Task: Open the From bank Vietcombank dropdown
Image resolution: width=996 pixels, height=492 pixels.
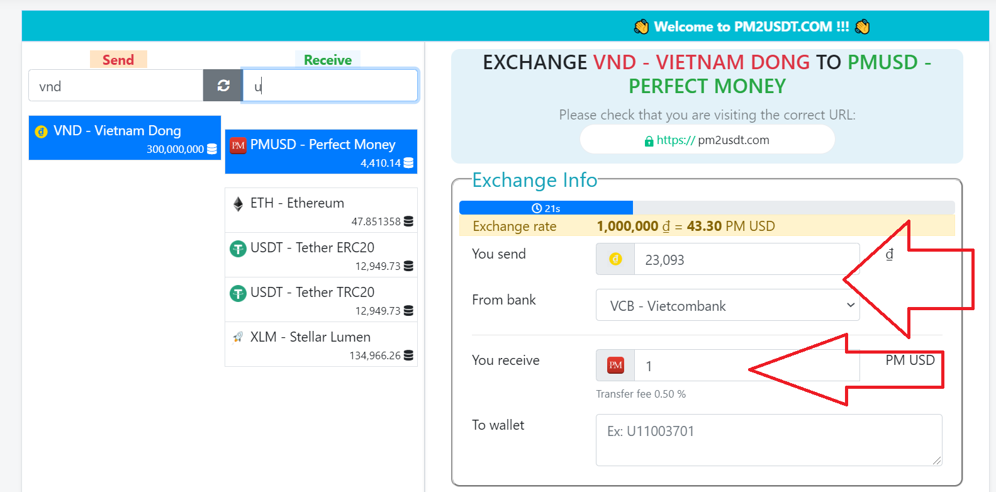Action: [727, 305]
